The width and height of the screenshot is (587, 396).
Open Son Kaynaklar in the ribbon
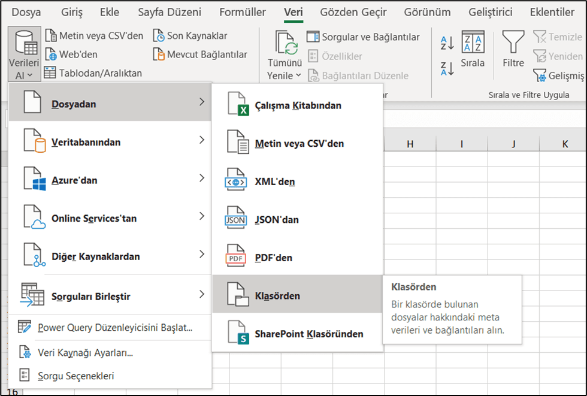pyautogui.click(x=190, y=36)
